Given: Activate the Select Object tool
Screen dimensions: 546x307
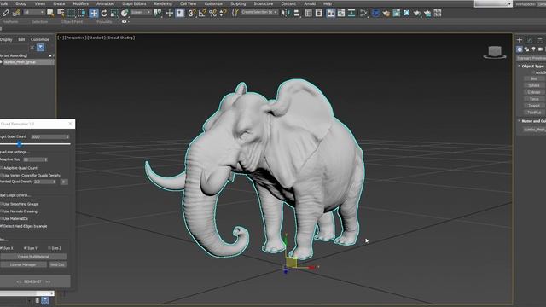Looking at the screenshot, I should [x=50, y=14].
